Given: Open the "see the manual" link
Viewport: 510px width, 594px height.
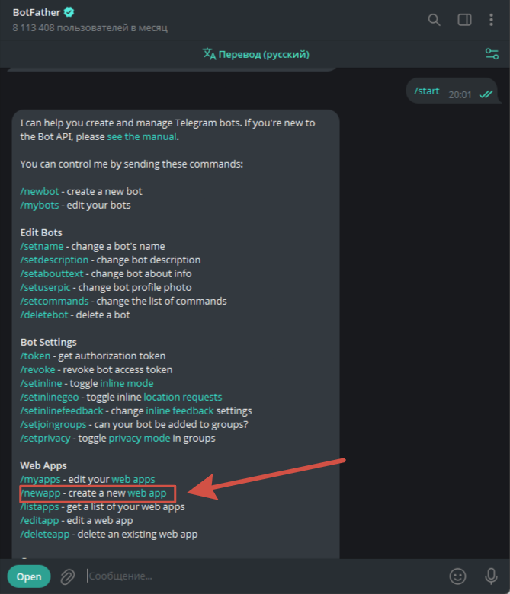Looking at the screenshot, I should 142,137.
